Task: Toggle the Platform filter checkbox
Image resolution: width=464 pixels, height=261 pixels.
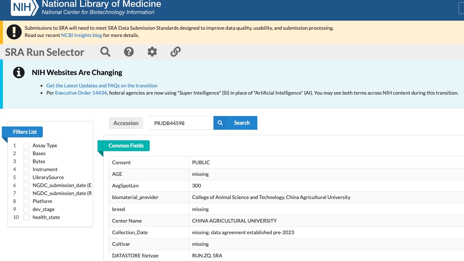Action: coord(26,201)
